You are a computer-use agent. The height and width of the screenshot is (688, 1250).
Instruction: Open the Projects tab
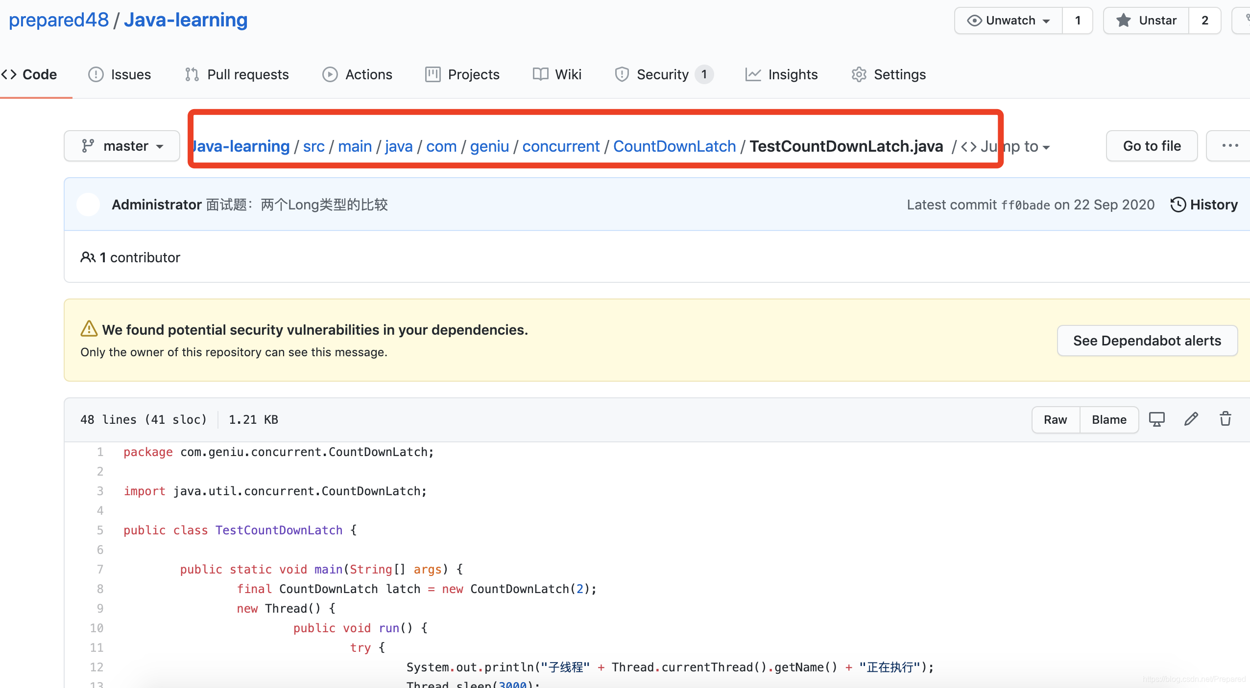(462, 74)
